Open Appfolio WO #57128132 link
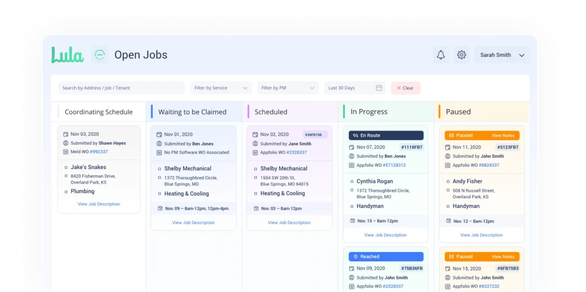The image size is (586, 292). pyautogui.click(x=394, y=165)
